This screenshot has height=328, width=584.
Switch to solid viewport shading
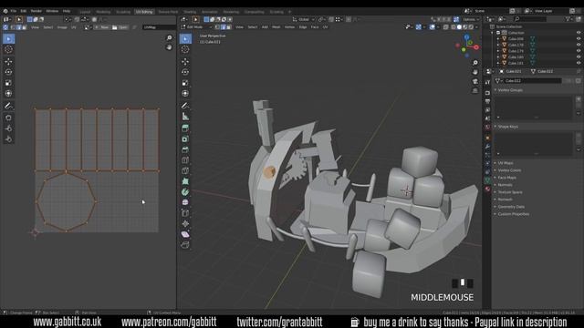[459, 27]
